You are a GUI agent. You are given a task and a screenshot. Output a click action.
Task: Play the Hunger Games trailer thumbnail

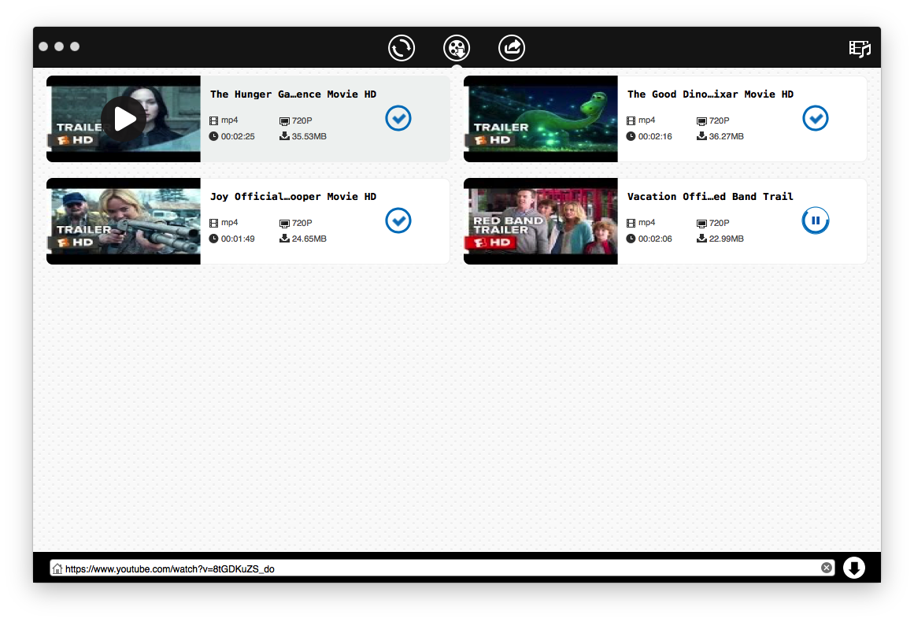coord(124,119)
